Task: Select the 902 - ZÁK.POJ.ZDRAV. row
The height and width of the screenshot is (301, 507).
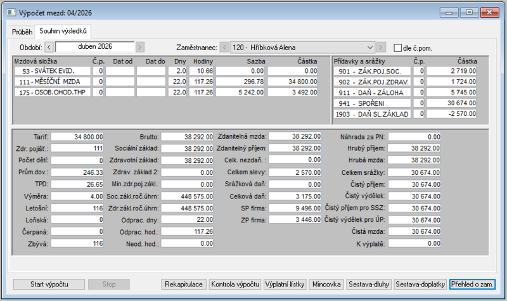Action: pos(405,82)
